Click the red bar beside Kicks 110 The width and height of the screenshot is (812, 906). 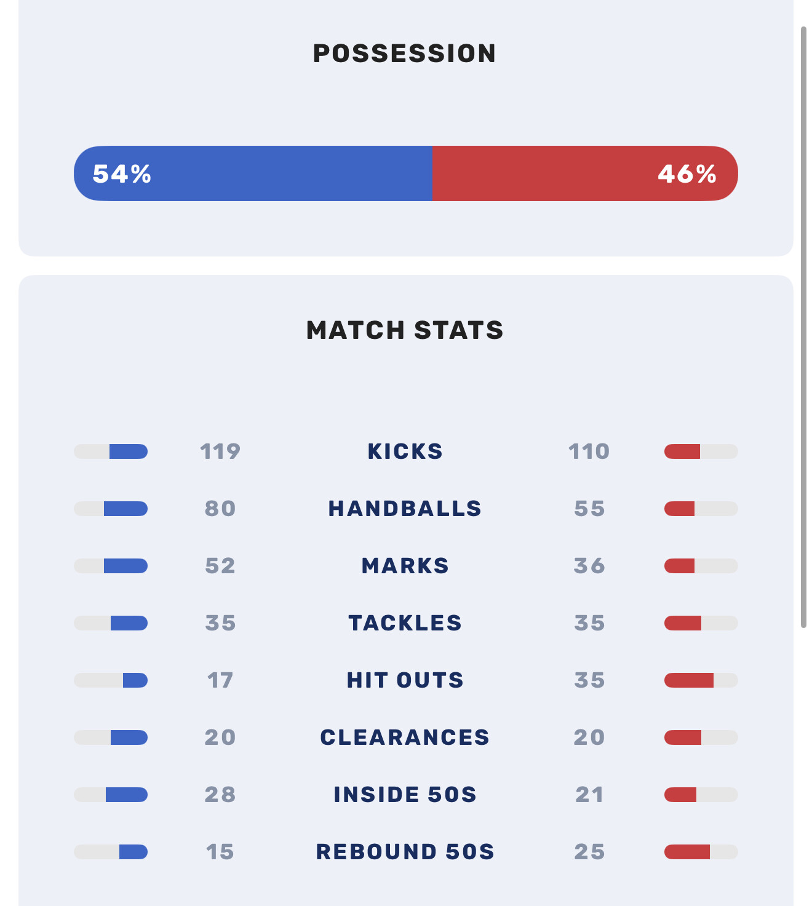(x=682, y=451)
